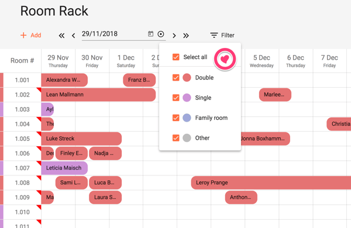Click the plus Add reservation icon
The height and width of the screenshot is (228, 351).
23,35
